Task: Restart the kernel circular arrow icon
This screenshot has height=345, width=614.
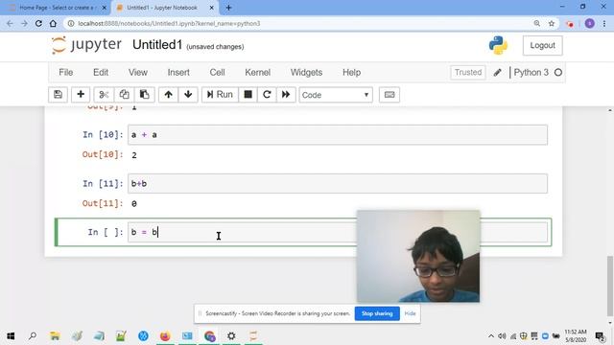Action: [267, 95]
